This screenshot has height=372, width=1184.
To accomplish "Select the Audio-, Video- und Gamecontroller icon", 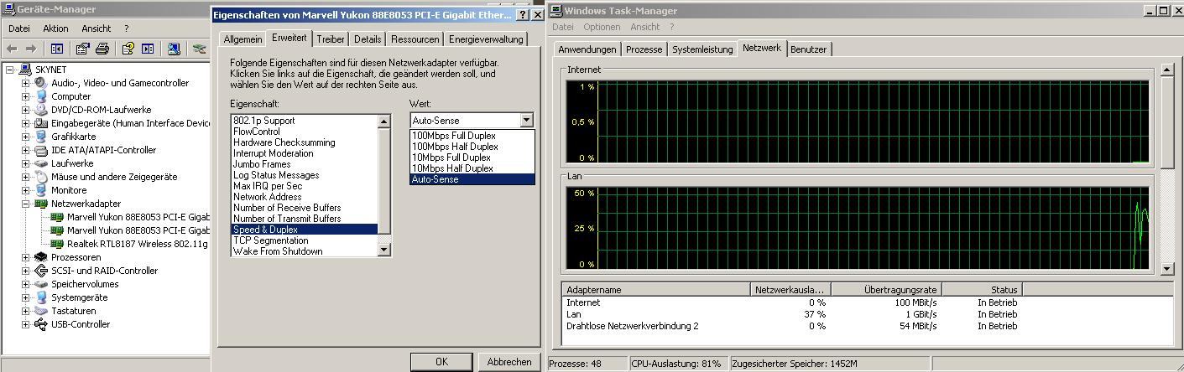I will pyautogui.click(x=41, y=83).
